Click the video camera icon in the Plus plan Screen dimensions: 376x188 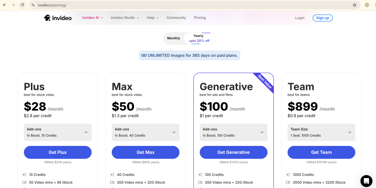click(x=24, y=183)
